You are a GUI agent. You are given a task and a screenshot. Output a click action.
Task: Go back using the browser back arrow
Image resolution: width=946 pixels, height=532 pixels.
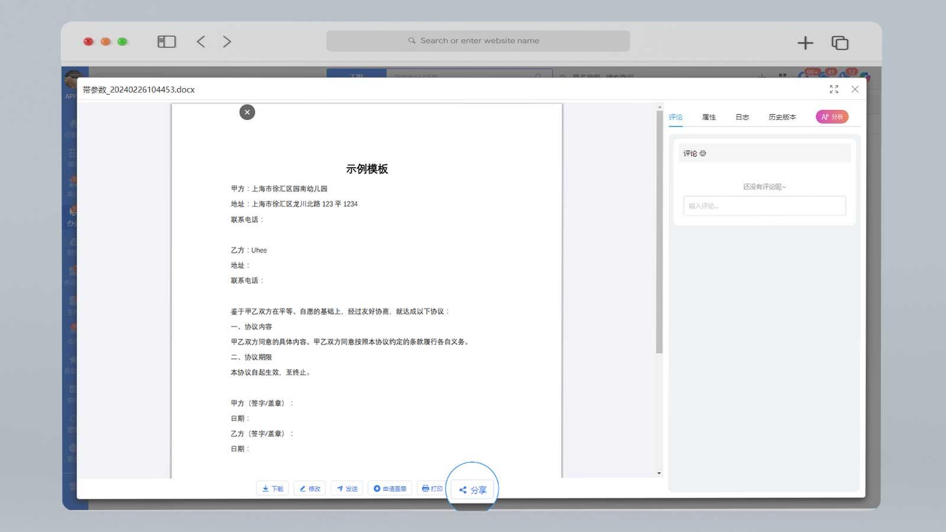[201, 41]
